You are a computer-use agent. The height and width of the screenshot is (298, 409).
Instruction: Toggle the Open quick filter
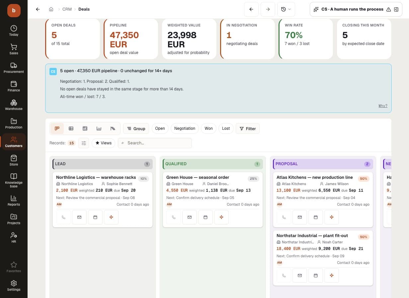pyautogui.click(x=160, y=128)
